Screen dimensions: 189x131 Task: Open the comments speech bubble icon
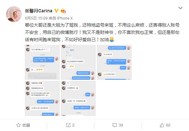click(115, 125)
